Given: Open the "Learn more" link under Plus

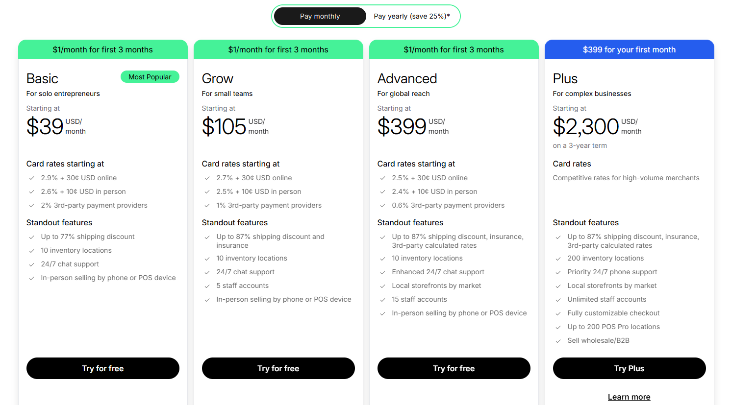Looking at the screenshot, I should coord(629,397).
